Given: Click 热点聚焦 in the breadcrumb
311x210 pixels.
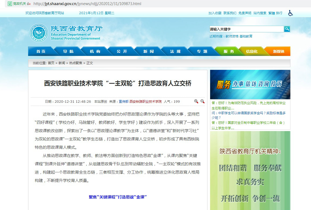Looking at the screenshot, I should (x=76, y=63).
